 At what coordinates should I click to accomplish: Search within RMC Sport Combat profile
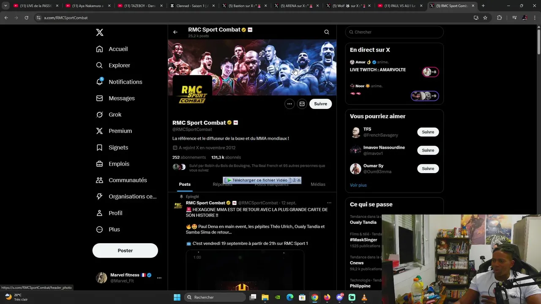[x=327, y=32]
